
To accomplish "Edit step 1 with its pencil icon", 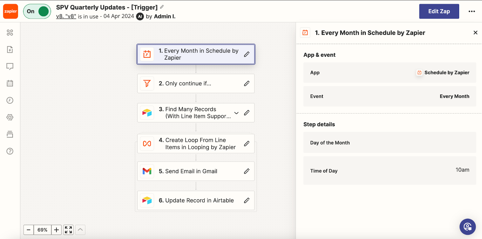I will pos(247,54).
